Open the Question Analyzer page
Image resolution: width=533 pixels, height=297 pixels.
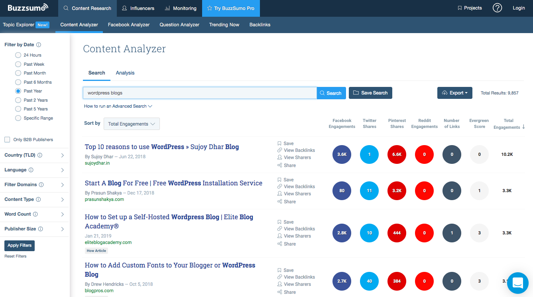[x=179, y=24]
